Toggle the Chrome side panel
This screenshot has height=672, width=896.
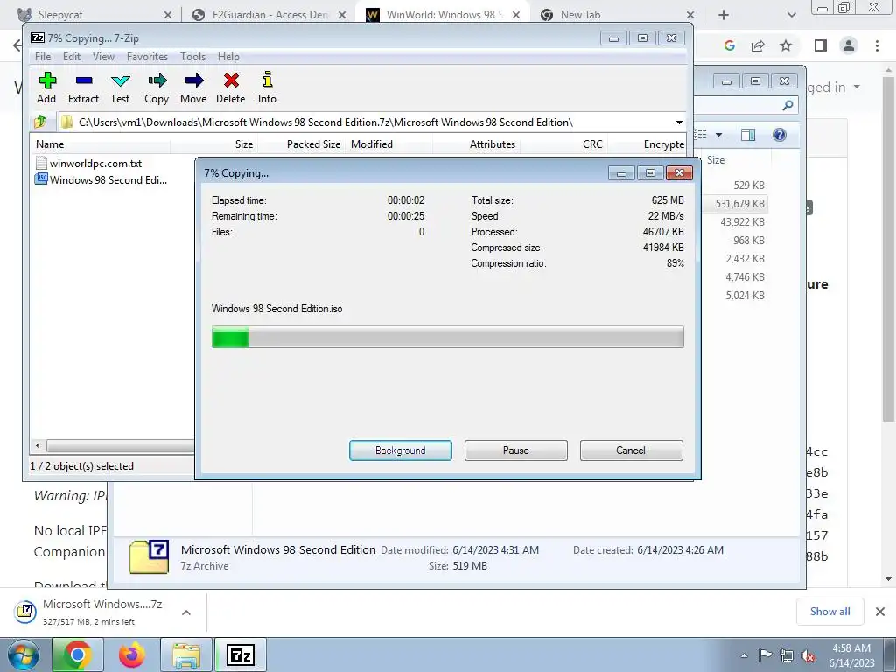pyautogui.click(x=821, y=45)
